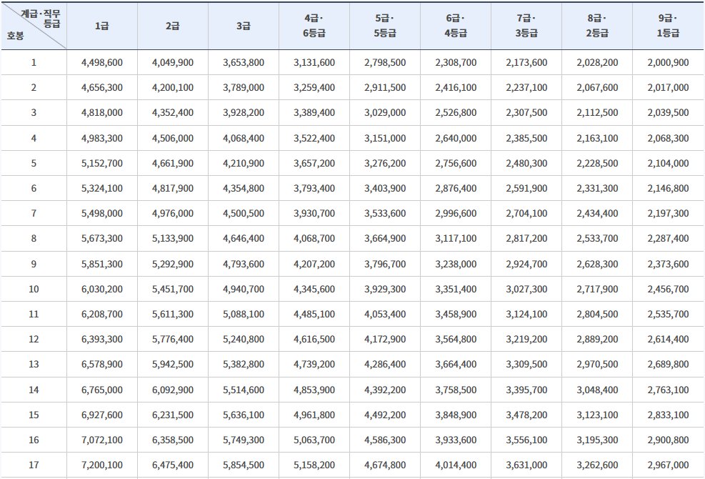Click the value 5,152,700
This screenshot has width=705, height=479.
[102, 164]
